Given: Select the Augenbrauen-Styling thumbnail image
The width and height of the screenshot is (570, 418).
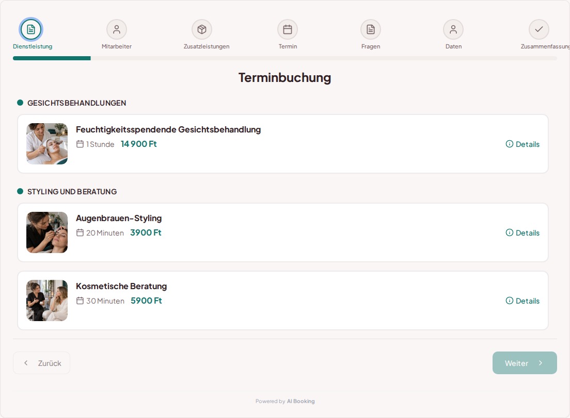Looking at the screenshot, I should (47, 232).
